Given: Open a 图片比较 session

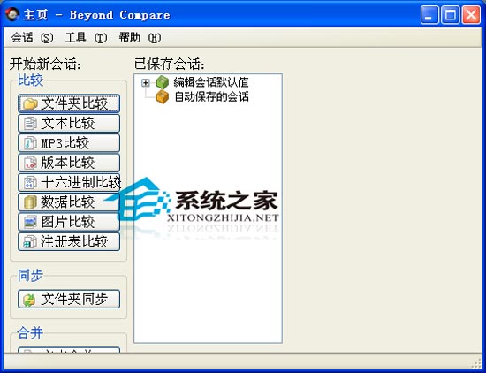Looking at the screenshot, I should [x=69, y=222].
